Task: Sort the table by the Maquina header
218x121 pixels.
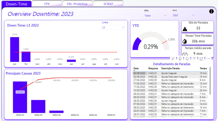Action: tap(153, 68)
